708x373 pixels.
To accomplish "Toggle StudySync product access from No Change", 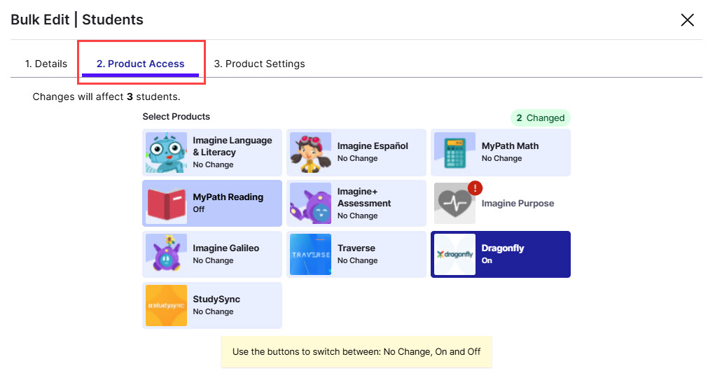I will [x=235, y=305].
